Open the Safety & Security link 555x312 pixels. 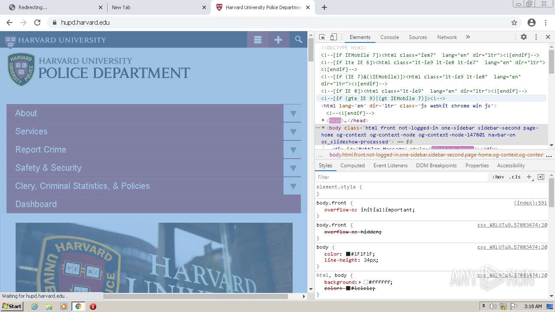(x=48, y=168)
